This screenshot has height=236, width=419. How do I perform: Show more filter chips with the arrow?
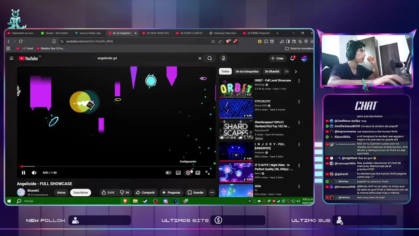click(296, 71)
